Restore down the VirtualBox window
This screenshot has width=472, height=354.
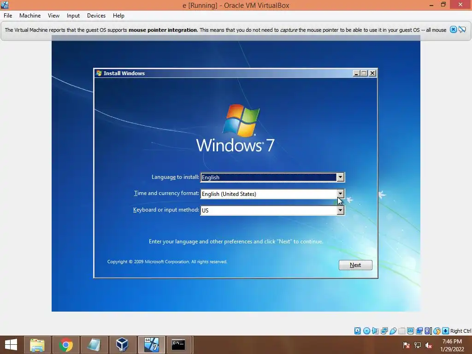tap(443, 5)
